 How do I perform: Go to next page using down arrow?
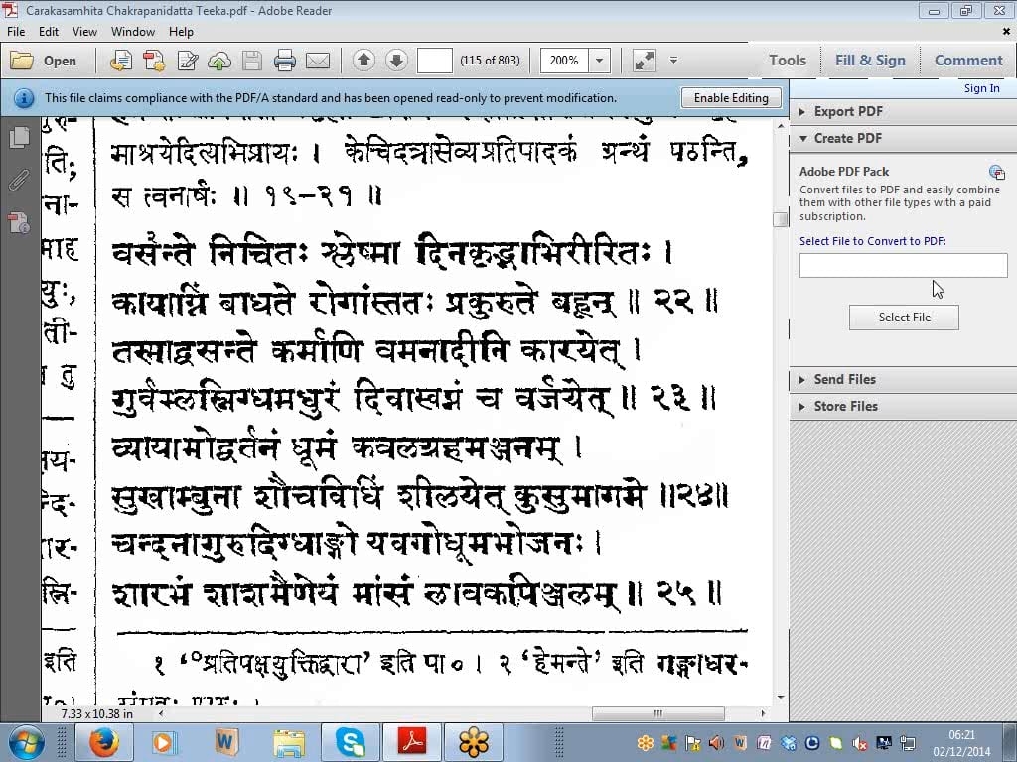pos(396,61)
